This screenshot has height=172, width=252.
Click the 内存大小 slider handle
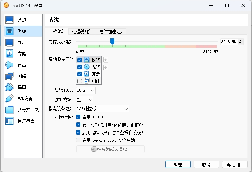112,41
